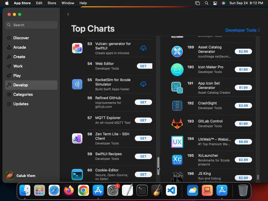
Task: Launch Safari from the Dock
Action: 54,190
